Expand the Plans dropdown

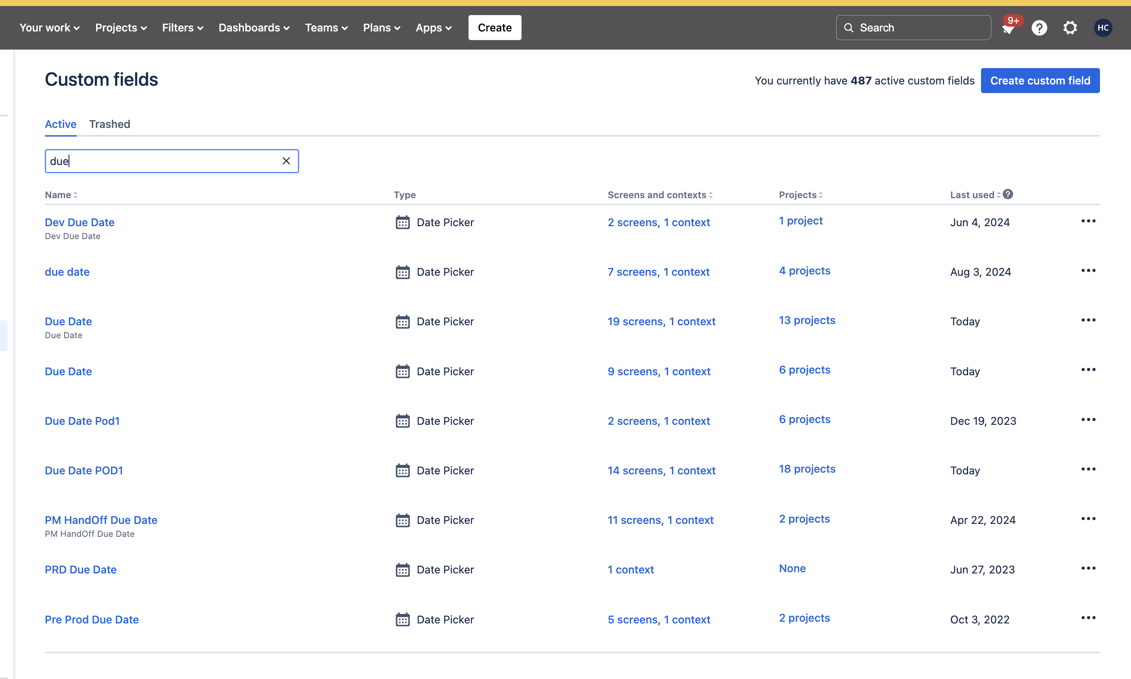point(381,28)
